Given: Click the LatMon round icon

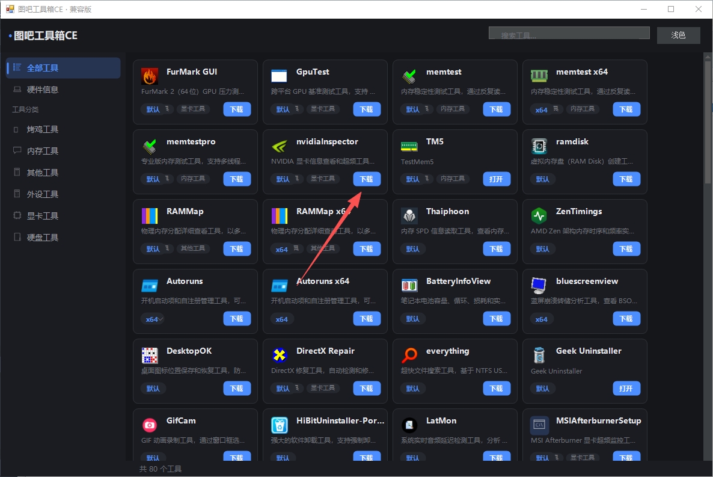Looking at the screenshot, I should tap(409, 425).
